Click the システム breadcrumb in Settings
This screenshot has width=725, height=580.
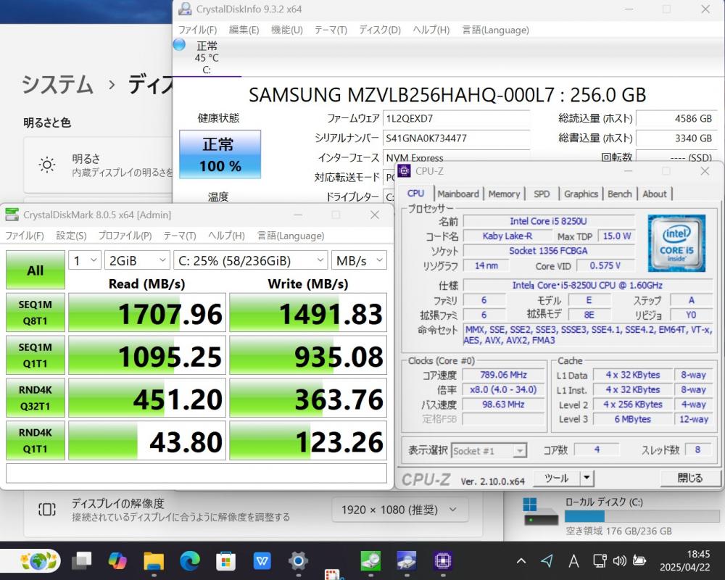57,85
